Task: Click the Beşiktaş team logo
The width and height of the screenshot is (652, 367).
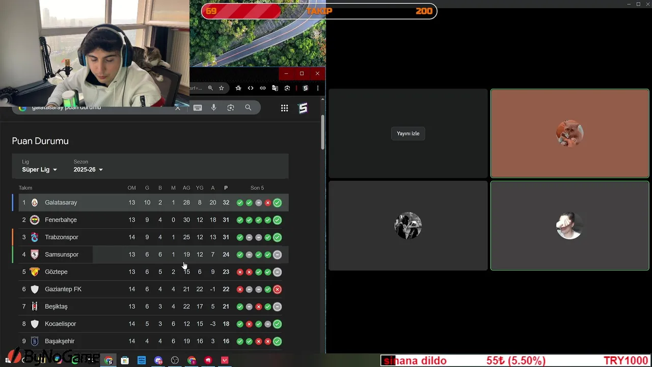Action: tap(35, 306)
